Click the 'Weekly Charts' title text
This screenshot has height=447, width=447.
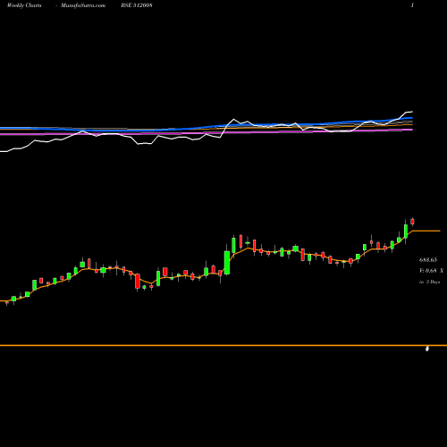coord(24,5)
